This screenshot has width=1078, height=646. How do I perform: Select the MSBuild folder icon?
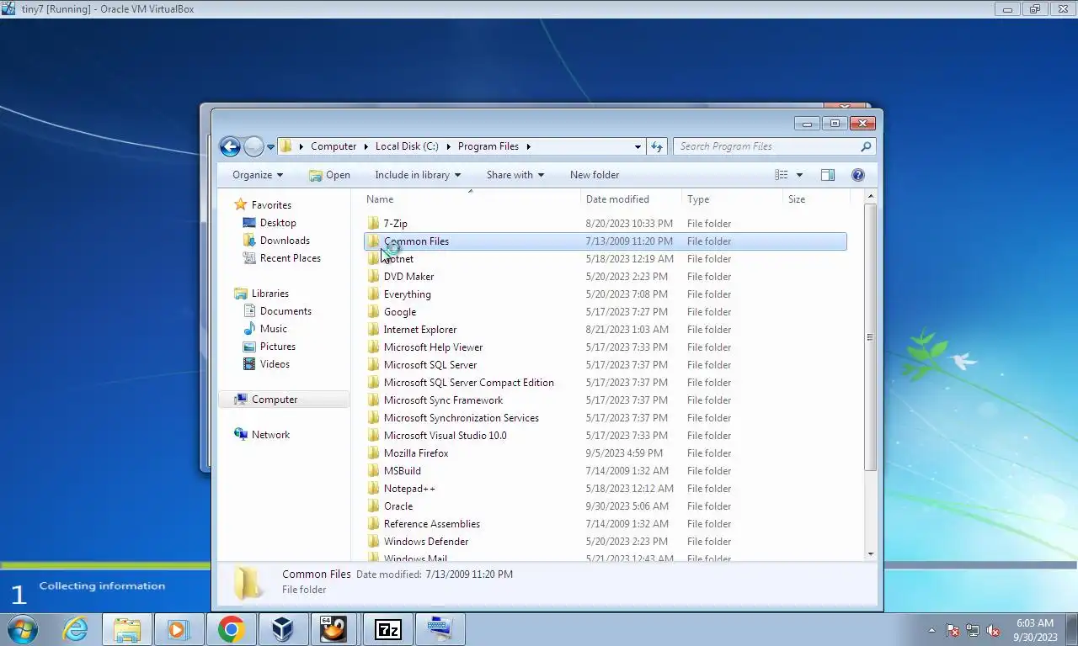click(x=374, y=471)
